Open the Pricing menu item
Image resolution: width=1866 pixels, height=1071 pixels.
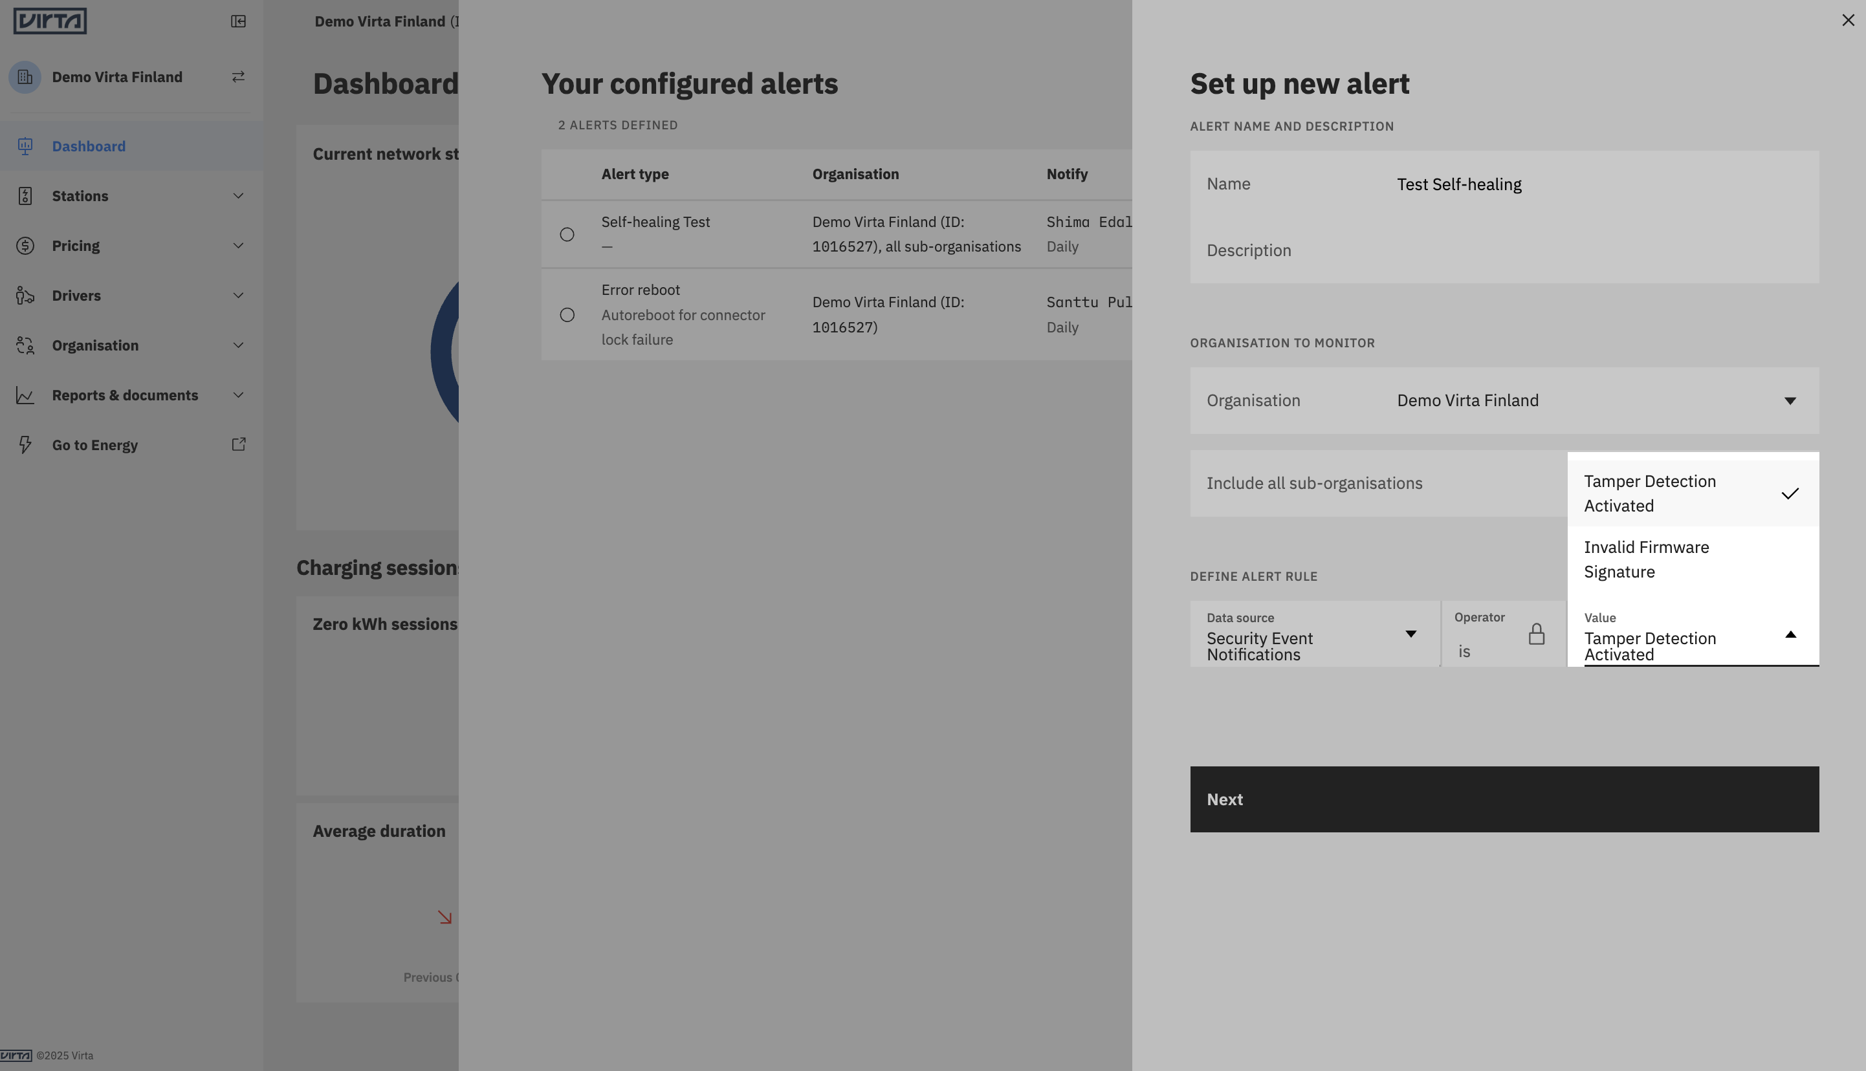tap(132, 246)
